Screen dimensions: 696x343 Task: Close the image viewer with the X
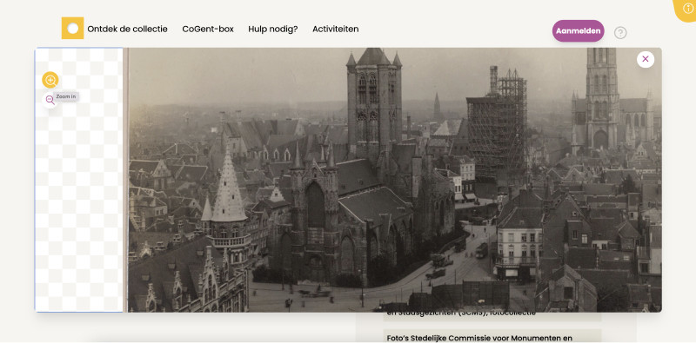tap(645, 59)
